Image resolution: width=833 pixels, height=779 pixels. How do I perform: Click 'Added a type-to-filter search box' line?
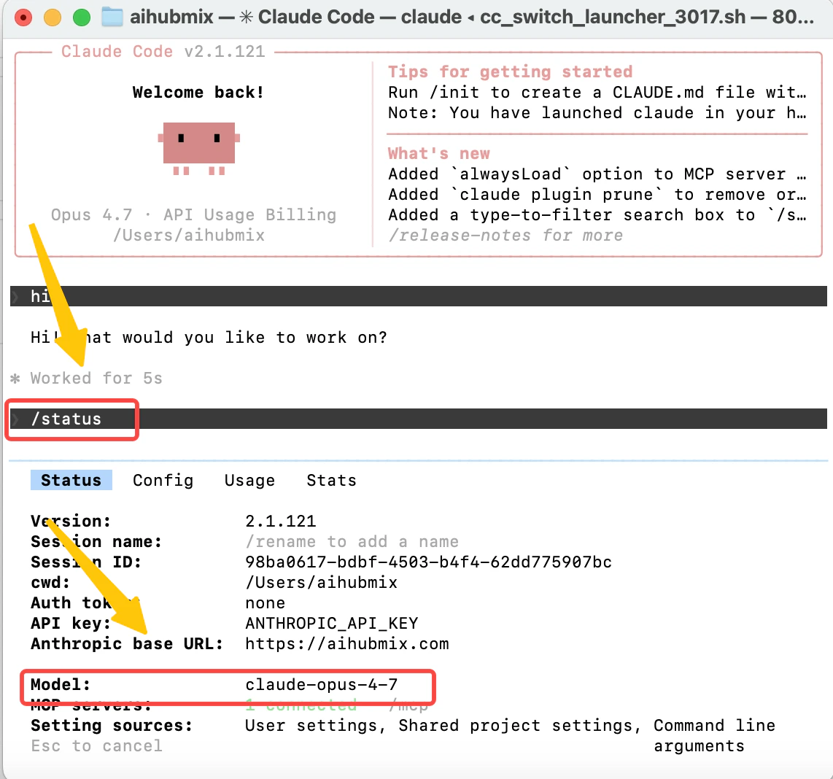[x=597, y=214]
